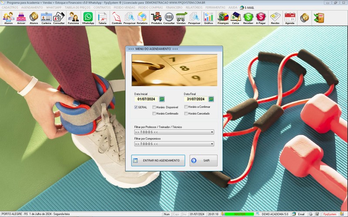Click the Consultar card toolbar icon

(x=59, y=18)
